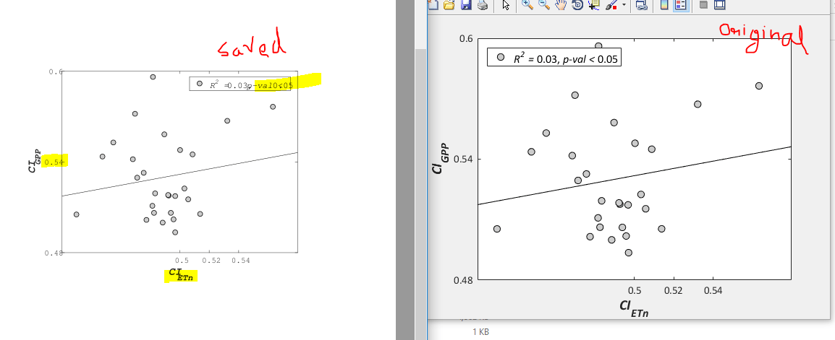Select the legend box in the original figure
The width and height of the screenshot is (835, 340).
click(554, 57)
